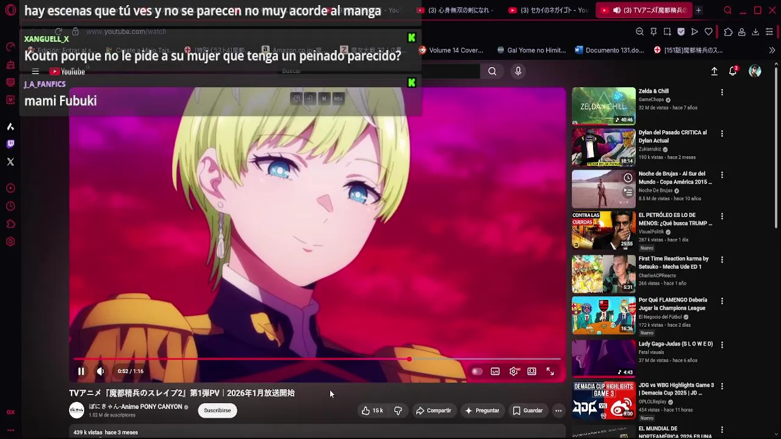Open YouTube hamburger guide menu
Image resolution: width=781 pixels, height=439 pixels.
pos(35,71)
